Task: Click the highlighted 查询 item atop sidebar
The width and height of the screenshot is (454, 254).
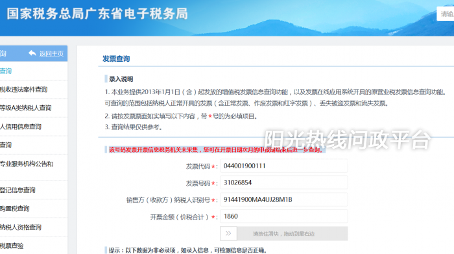Action: (x=6, y=71)
